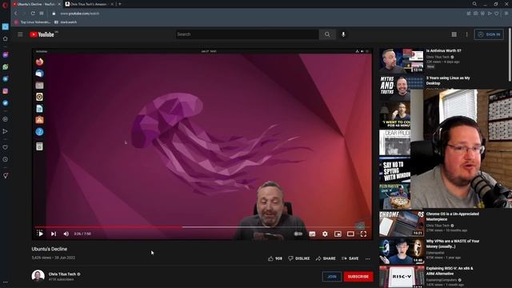Open Messenger in the Opera sidebar

click(x=6, y=54)
